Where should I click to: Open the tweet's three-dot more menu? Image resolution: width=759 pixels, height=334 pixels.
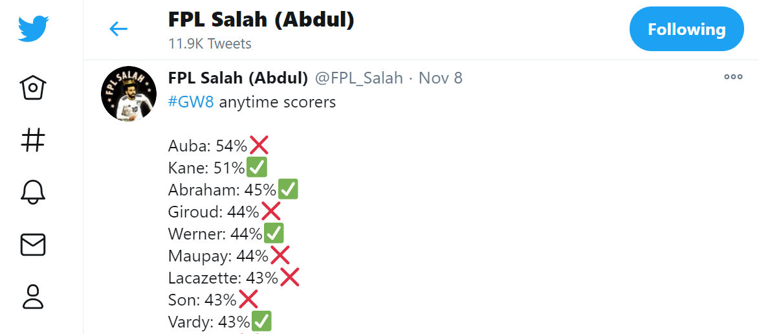[733, 76]
